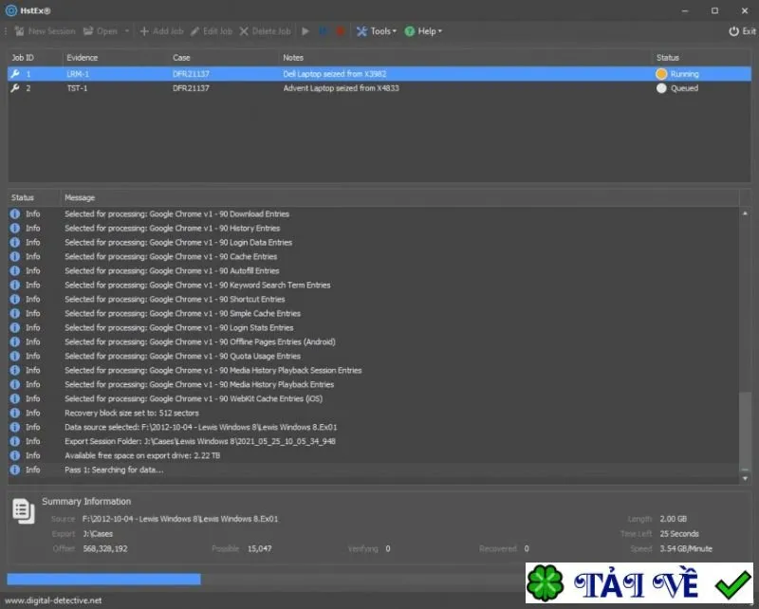This screenshot has height=609, width=759.
Task: Click the Summary Information document icon
Action: [x=23, y=510]
